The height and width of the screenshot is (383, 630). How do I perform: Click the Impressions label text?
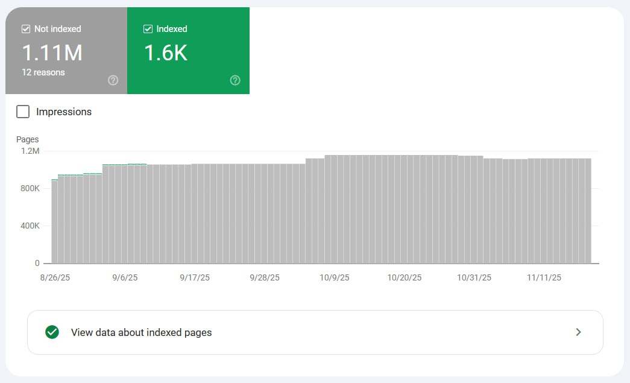pos(64,112)
